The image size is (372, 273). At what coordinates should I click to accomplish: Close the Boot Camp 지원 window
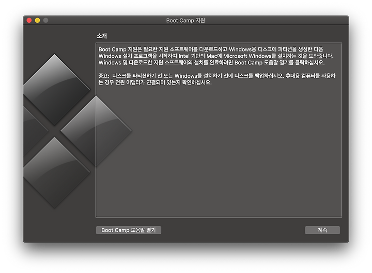29,20
